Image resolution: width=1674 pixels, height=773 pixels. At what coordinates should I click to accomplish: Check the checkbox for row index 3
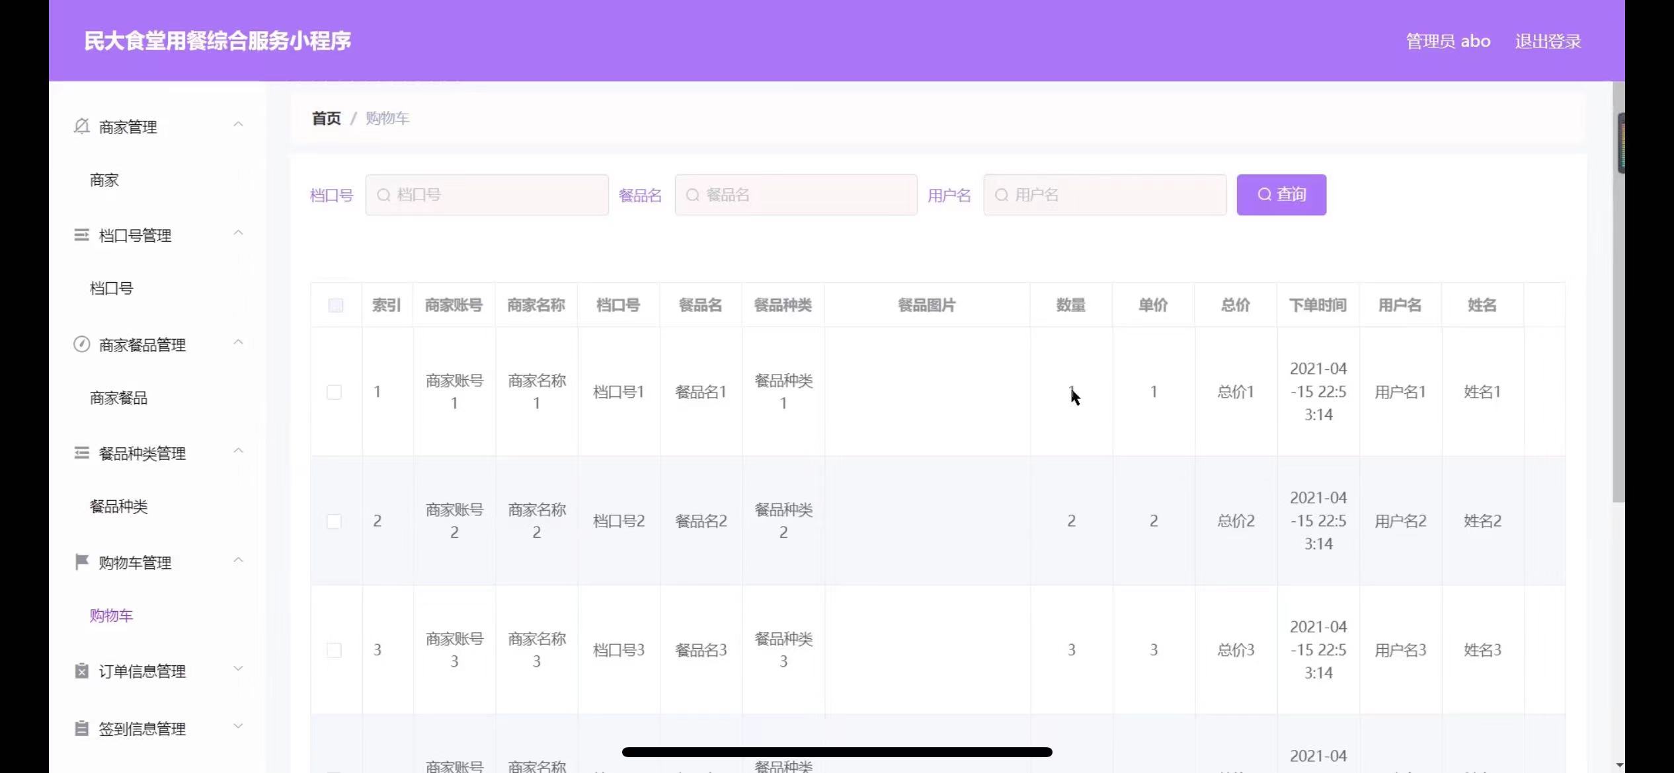pos(334,650)
